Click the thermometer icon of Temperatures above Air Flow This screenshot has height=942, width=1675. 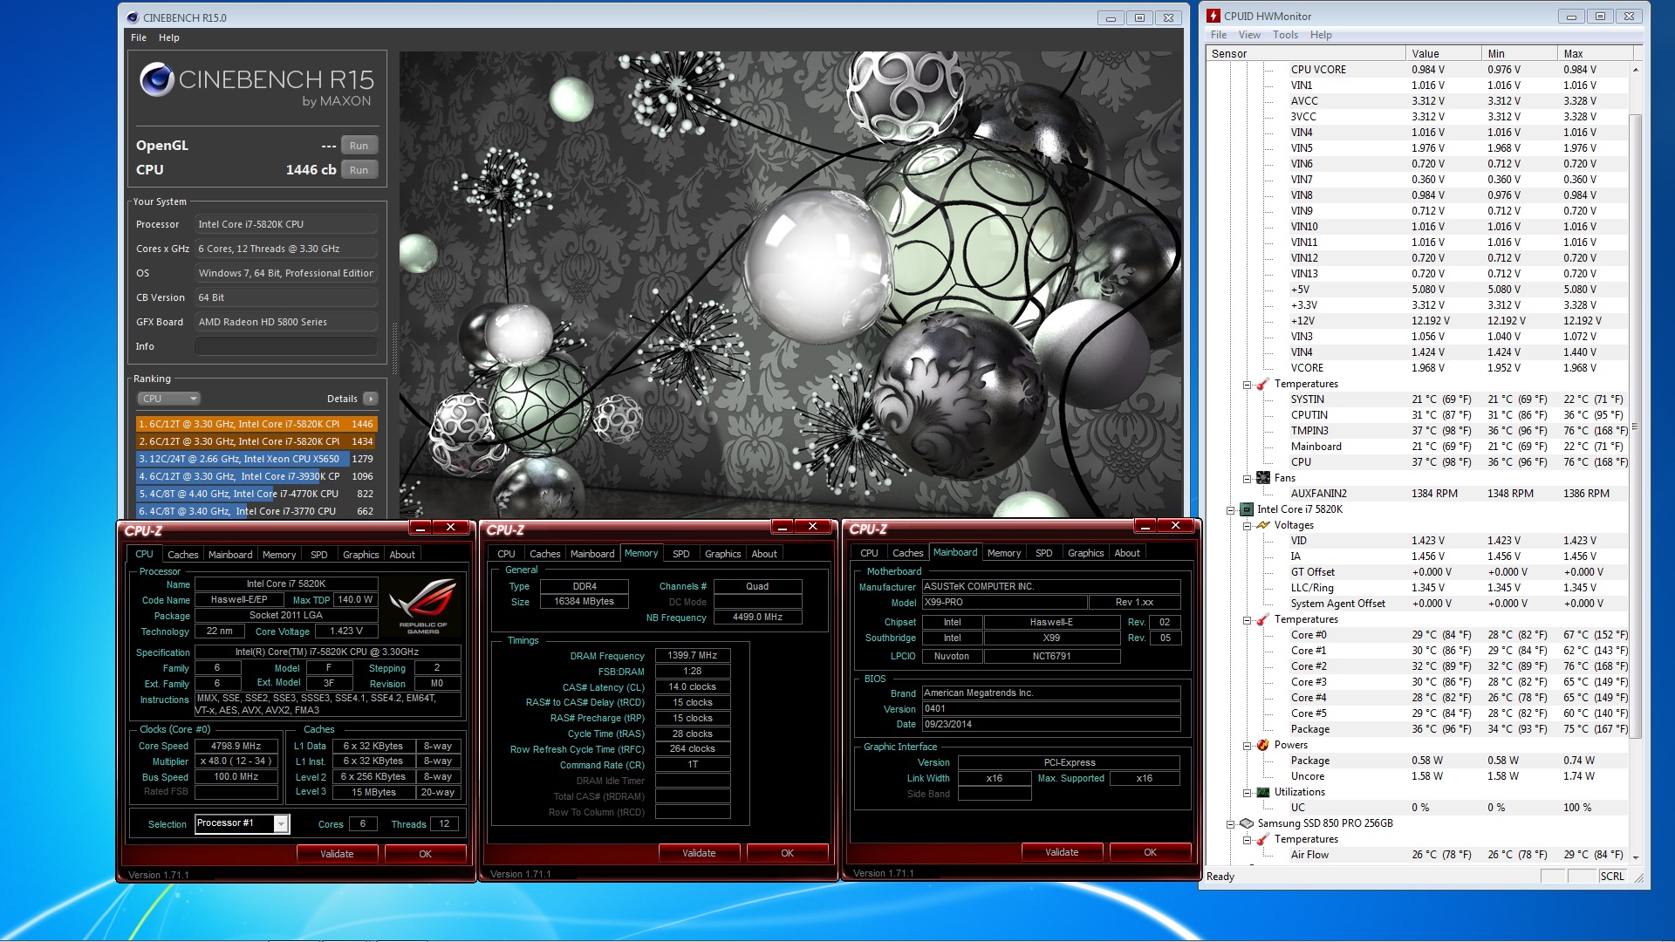pyautogui.click(x=1262, y=839)
